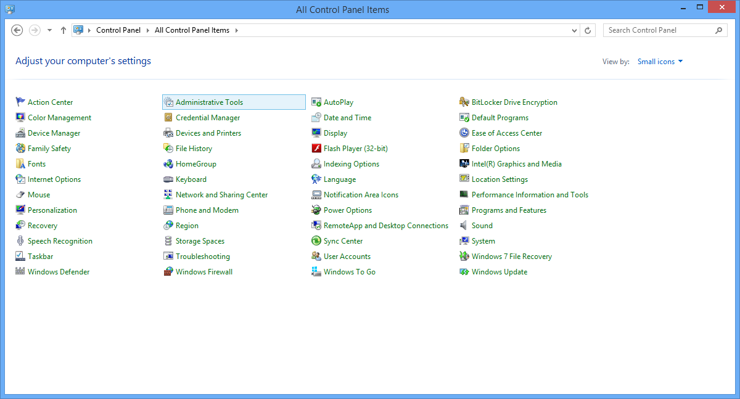
Task: Click the AutoPlay icon
Action: [316, 102]
